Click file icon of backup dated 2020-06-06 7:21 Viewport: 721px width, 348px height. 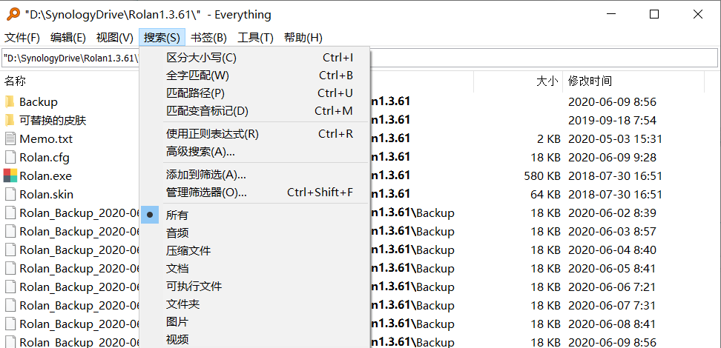point(10,287)
